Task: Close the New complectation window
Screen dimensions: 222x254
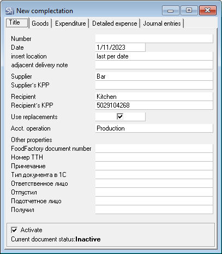Action: [x=208, y=10]
